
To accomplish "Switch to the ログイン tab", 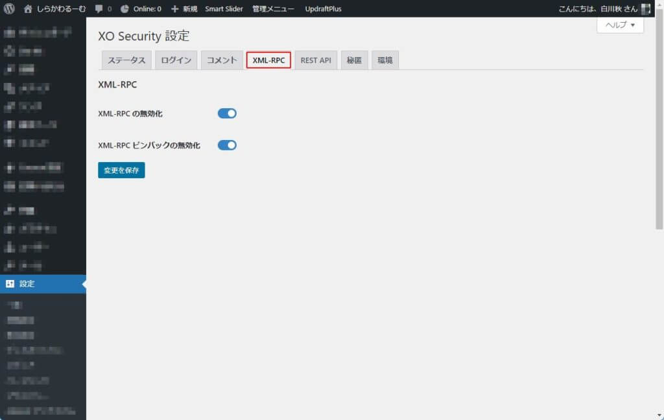I will [x=176, y=60].
